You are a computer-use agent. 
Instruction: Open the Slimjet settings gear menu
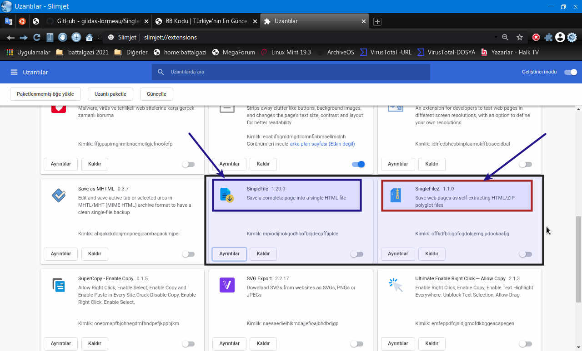point(572,37)
